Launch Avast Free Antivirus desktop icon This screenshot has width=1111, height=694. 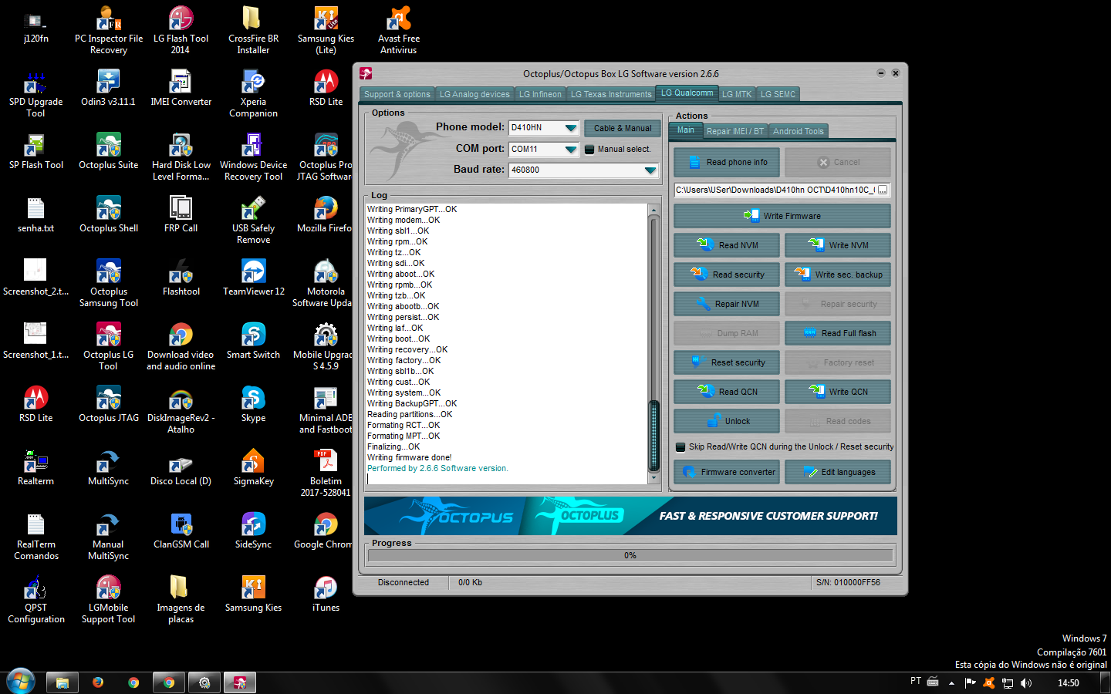coord(398,31)
